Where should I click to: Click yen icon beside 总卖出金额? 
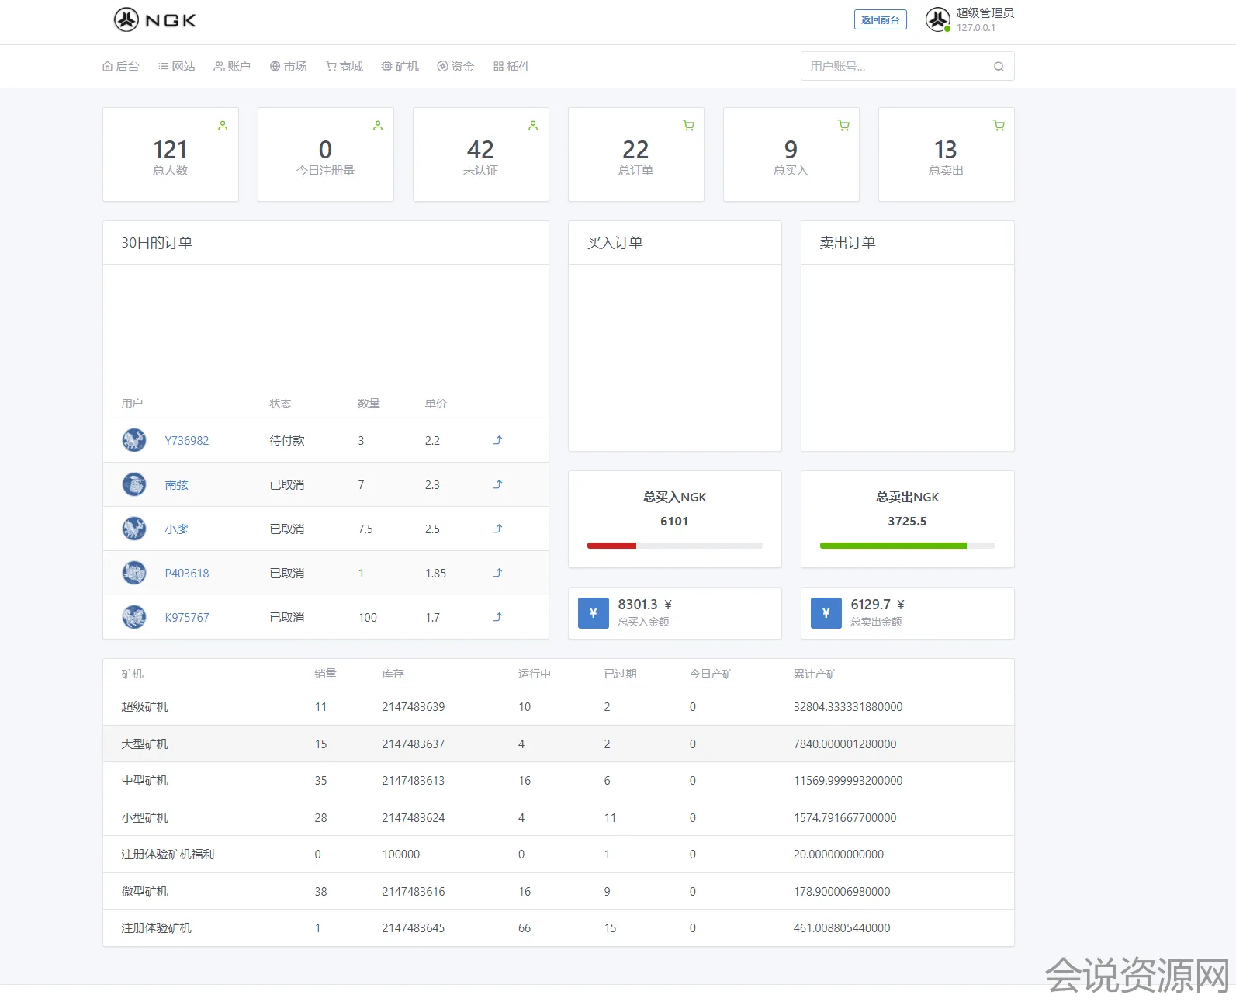pos(826,613)
